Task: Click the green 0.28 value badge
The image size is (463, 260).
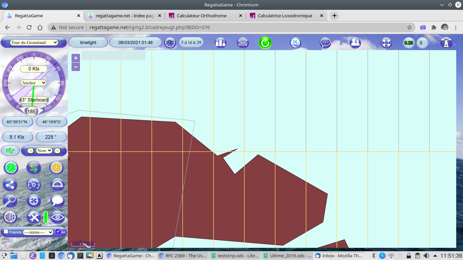Action: pos(408,43)
